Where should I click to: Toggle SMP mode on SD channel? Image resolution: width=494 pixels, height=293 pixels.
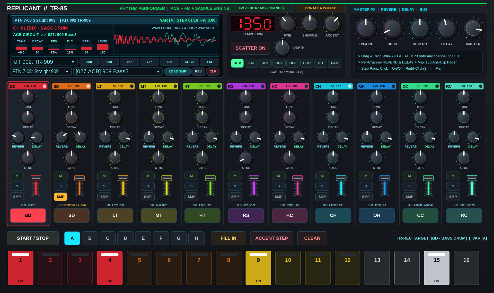[x=60, y=197]
